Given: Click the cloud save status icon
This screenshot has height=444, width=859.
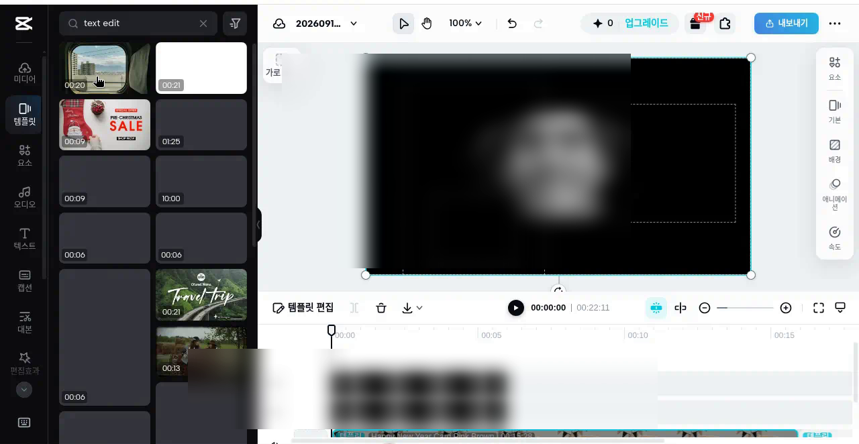Looking at the screenshot, I should 279,23.
